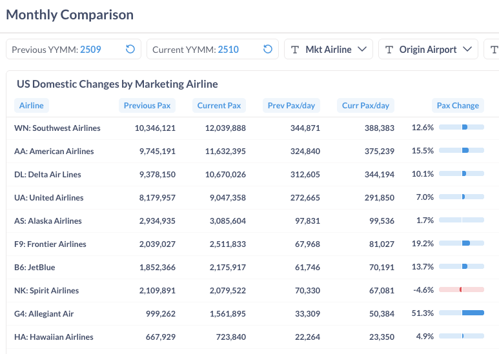499x354 pixels.
Task: Expand the Mkt Airline dropdown
Action: (362, 50)
